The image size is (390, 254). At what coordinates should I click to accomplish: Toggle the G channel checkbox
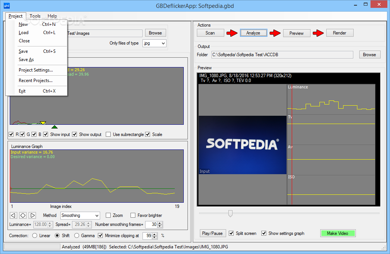pos(22,134)
